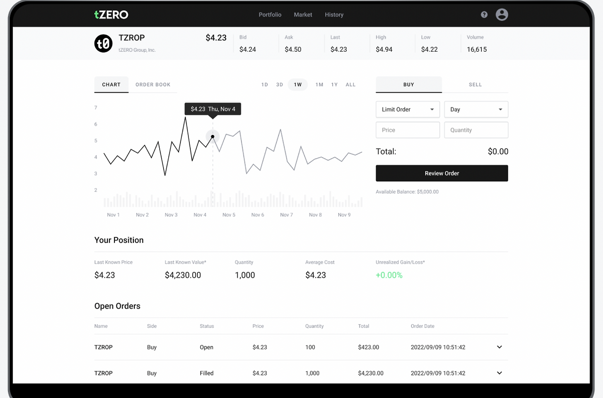Click the Total $4,230.00 order cell
603x398 pixels.
(371, 373)
